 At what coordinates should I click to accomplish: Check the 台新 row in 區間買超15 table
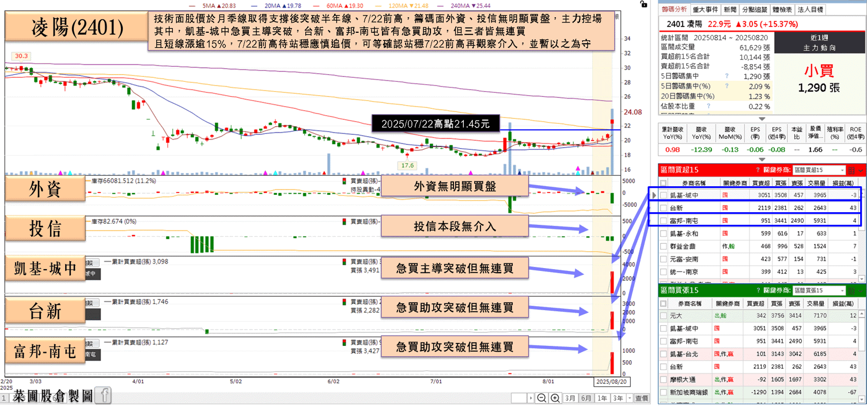coord(663,208)
